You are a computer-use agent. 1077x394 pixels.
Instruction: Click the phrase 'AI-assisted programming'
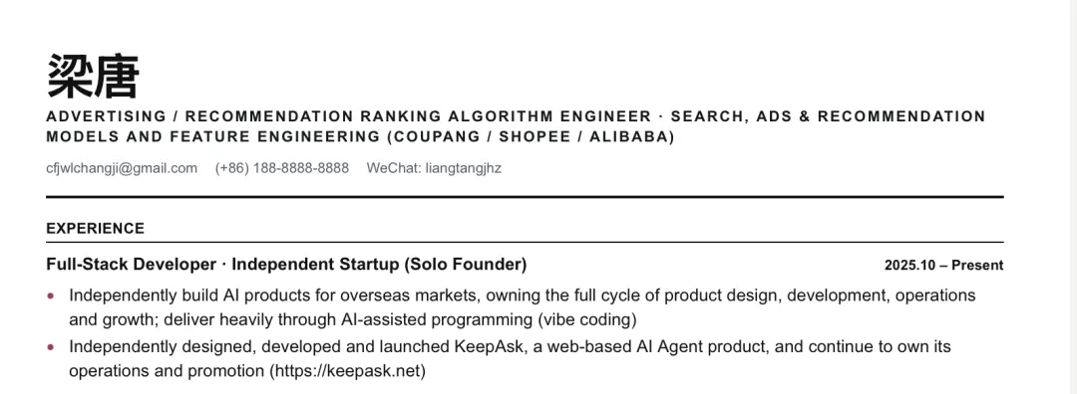click(437, 320)
